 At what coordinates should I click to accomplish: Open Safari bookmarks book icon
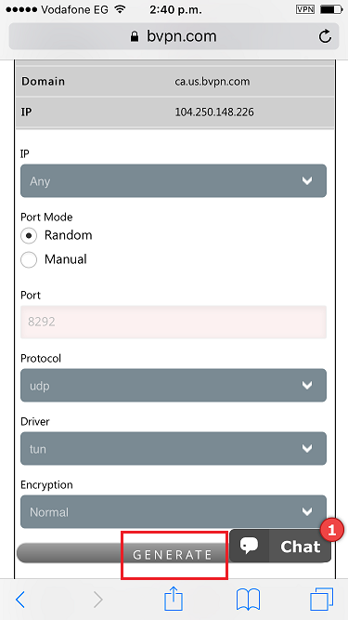[x=248, y=600]
